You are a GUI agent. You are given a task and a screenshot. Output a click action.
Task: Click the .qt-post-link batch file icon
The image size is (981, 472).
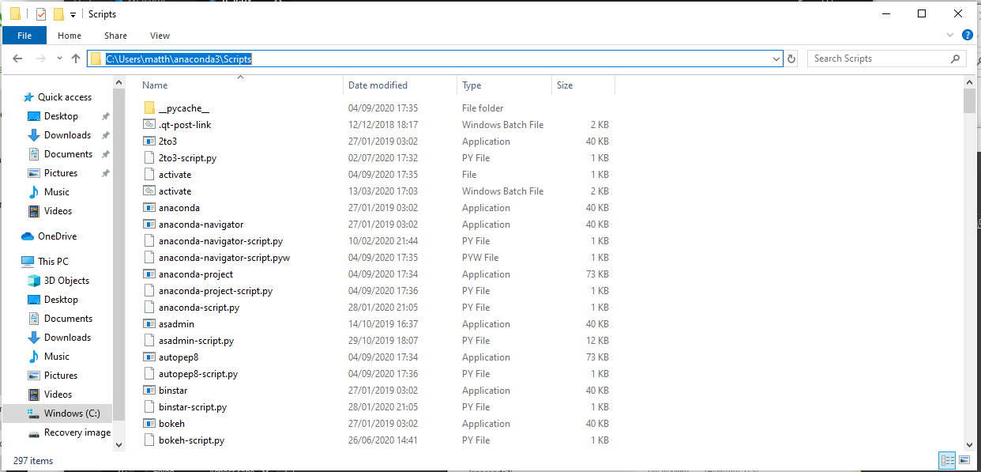[150, 125]
